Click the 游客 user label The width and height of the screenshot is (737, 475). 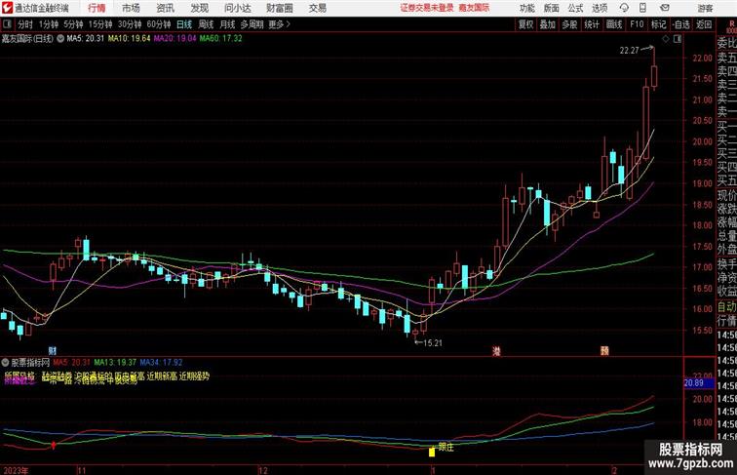point(705,8)
